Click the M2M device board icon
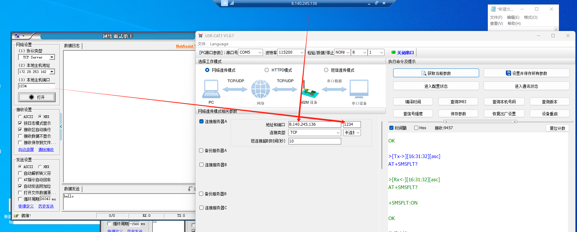Viewport: 577px width, 232px height. pos(310,90)
